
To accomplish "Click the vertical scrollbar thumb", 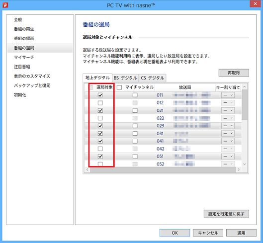I will pos(245,105).
